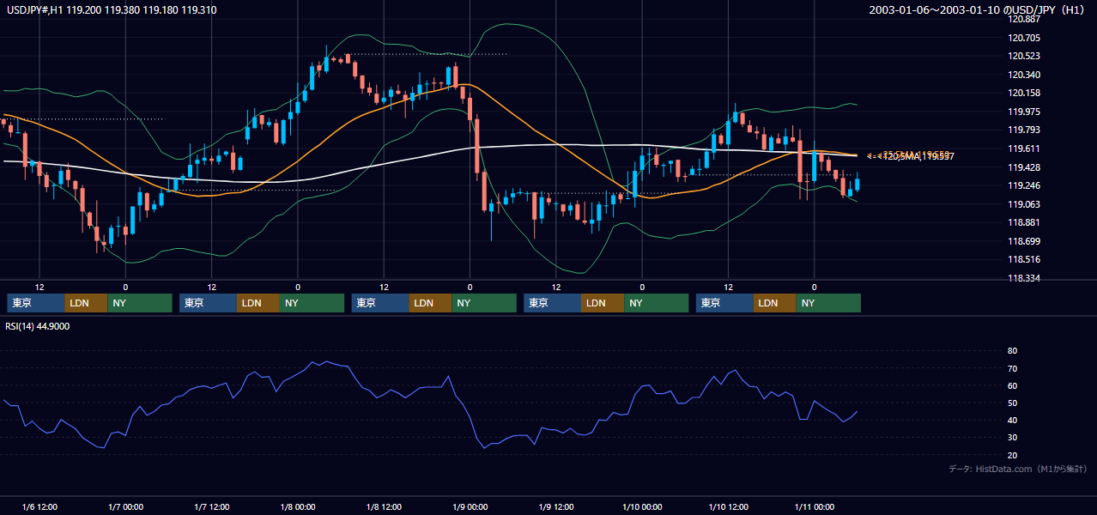This screenshot has width=1097, height=515.
Task: Click the 1/10 12:00 time label
Action: (728, 507)
